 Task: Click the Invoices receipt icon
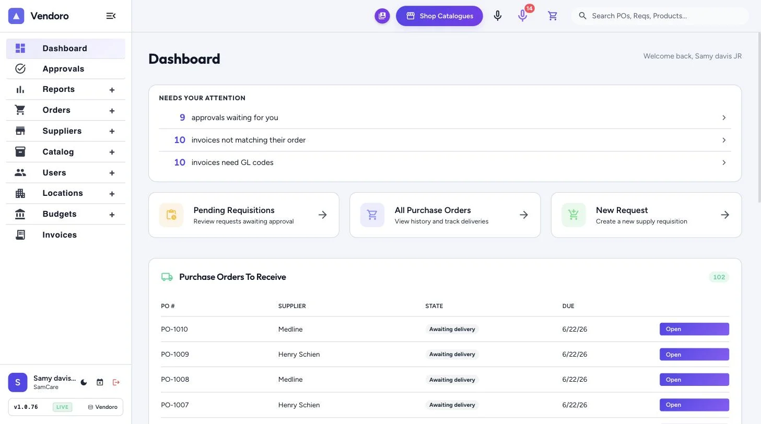[x=20, y=235]
